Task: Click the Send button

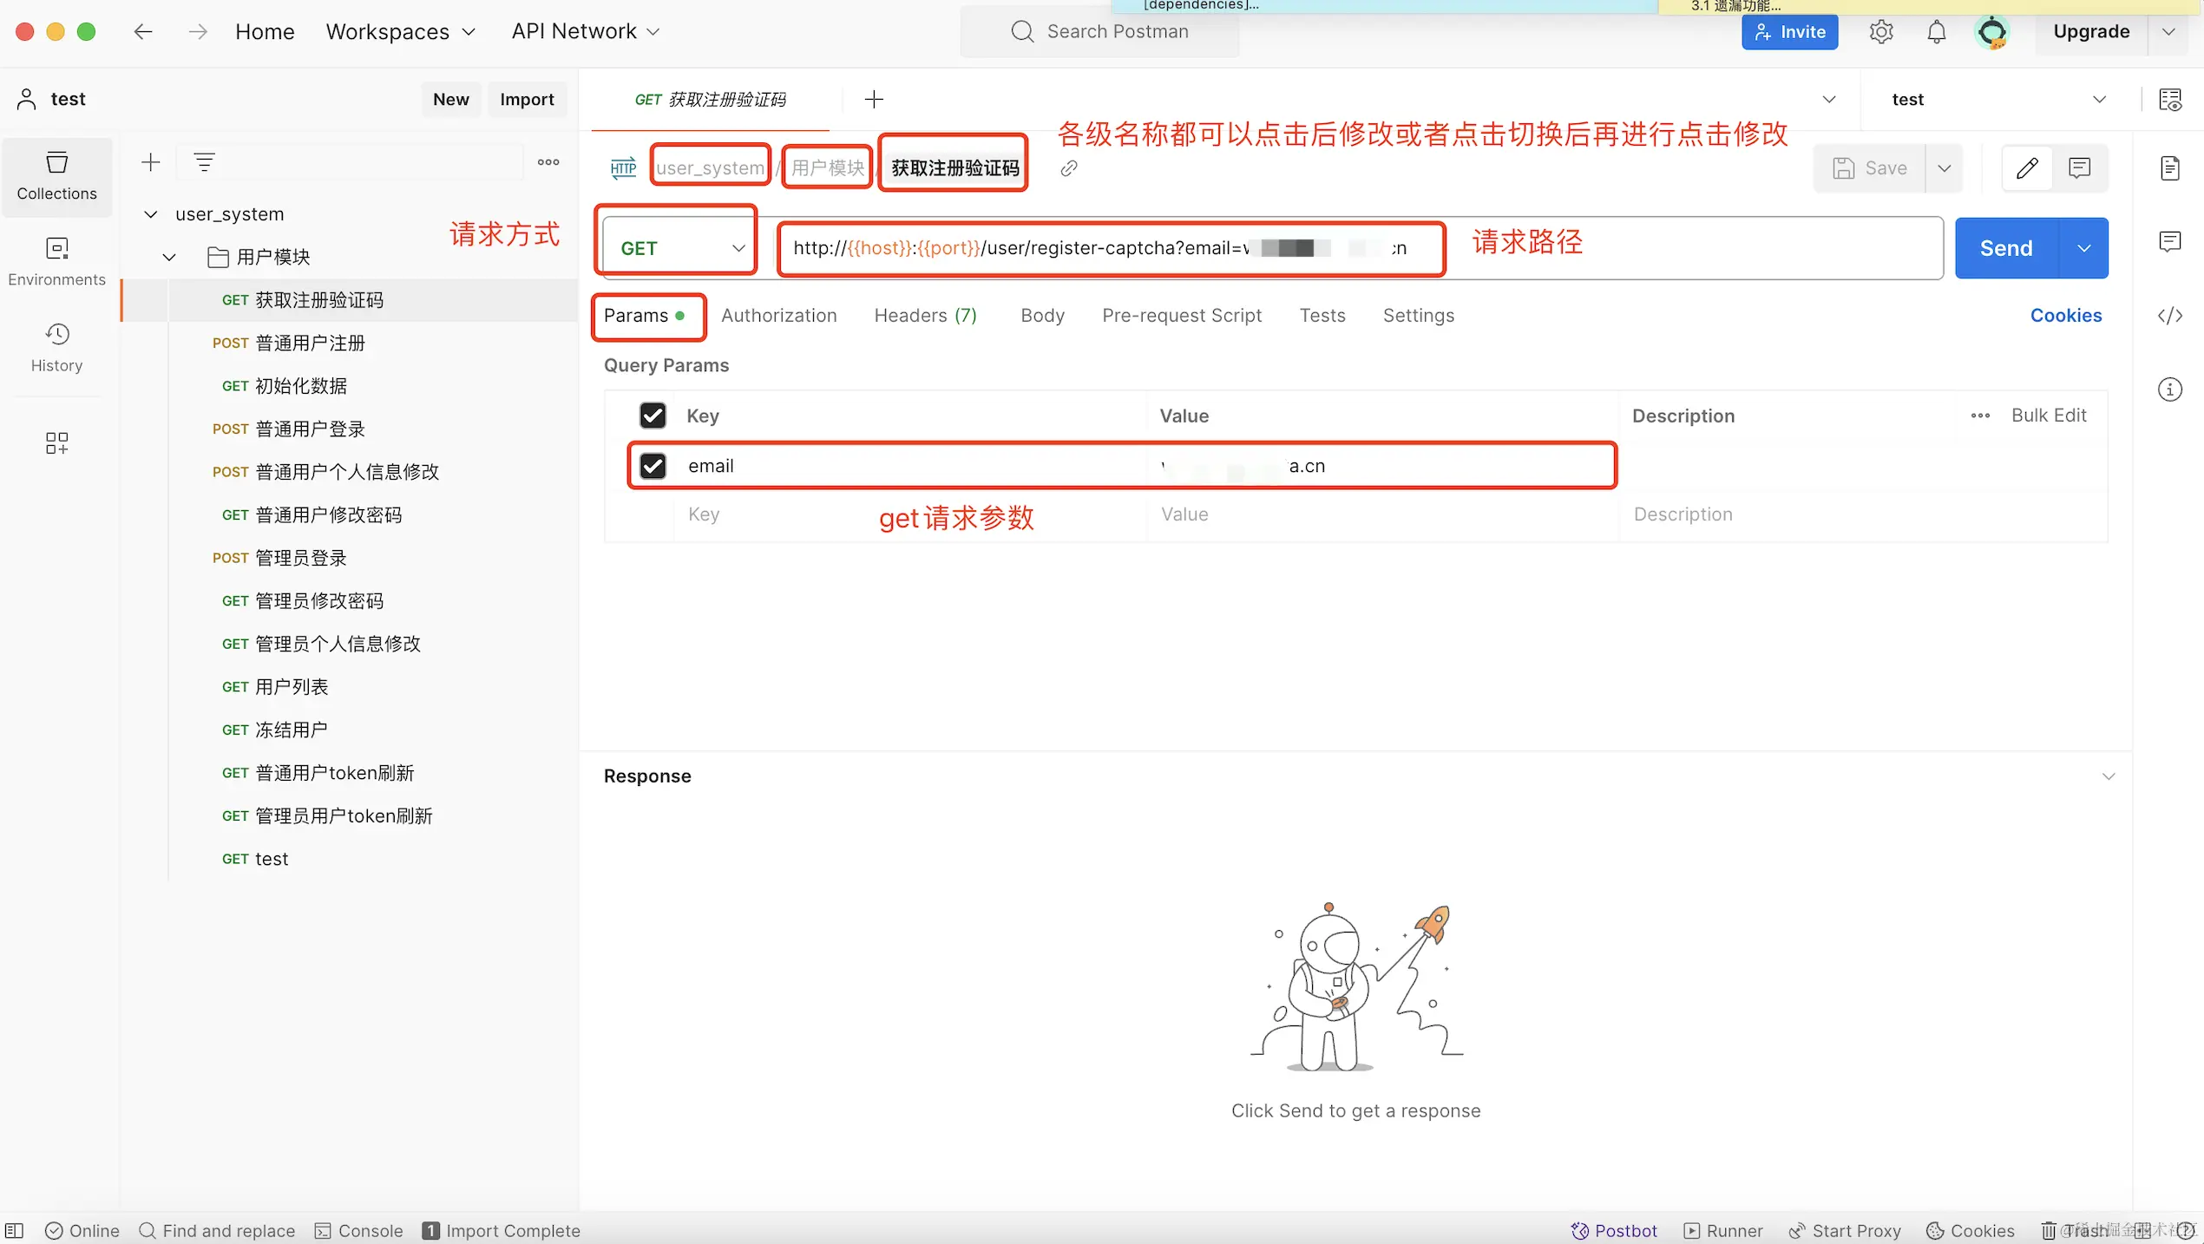Action: (2005, 247)
